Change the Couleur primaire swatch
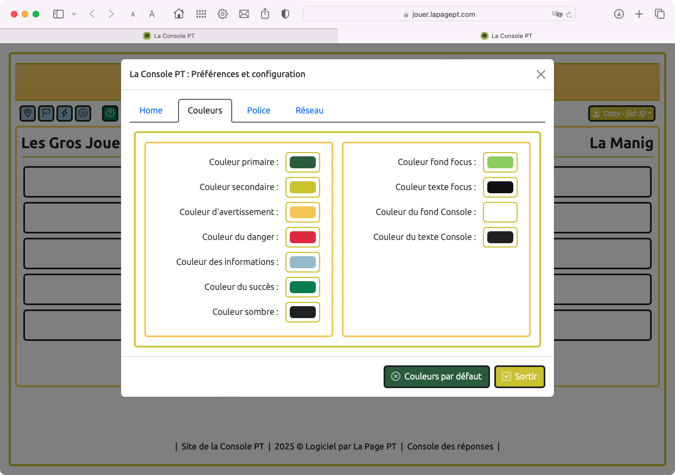Image resolution: width=675 pixels, height=475 pixels. (302, 162)
